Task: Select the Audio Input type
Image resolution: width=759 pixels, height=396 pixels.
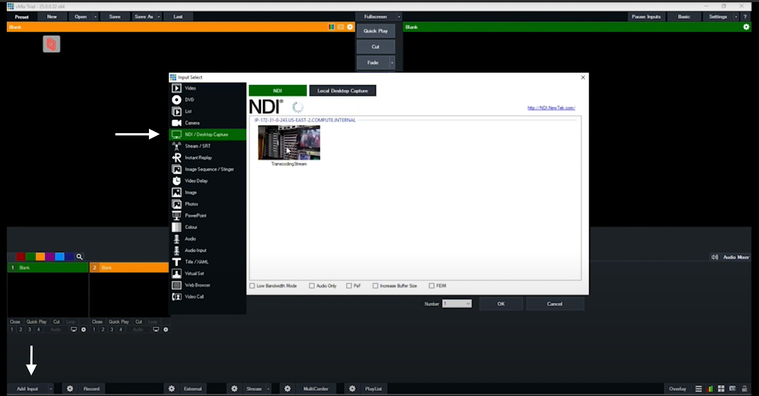Action: click(207, 251)
